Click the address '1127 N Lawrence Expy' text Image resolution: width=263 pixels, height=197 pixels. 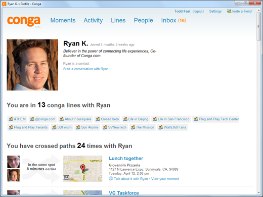click(144, 169)
